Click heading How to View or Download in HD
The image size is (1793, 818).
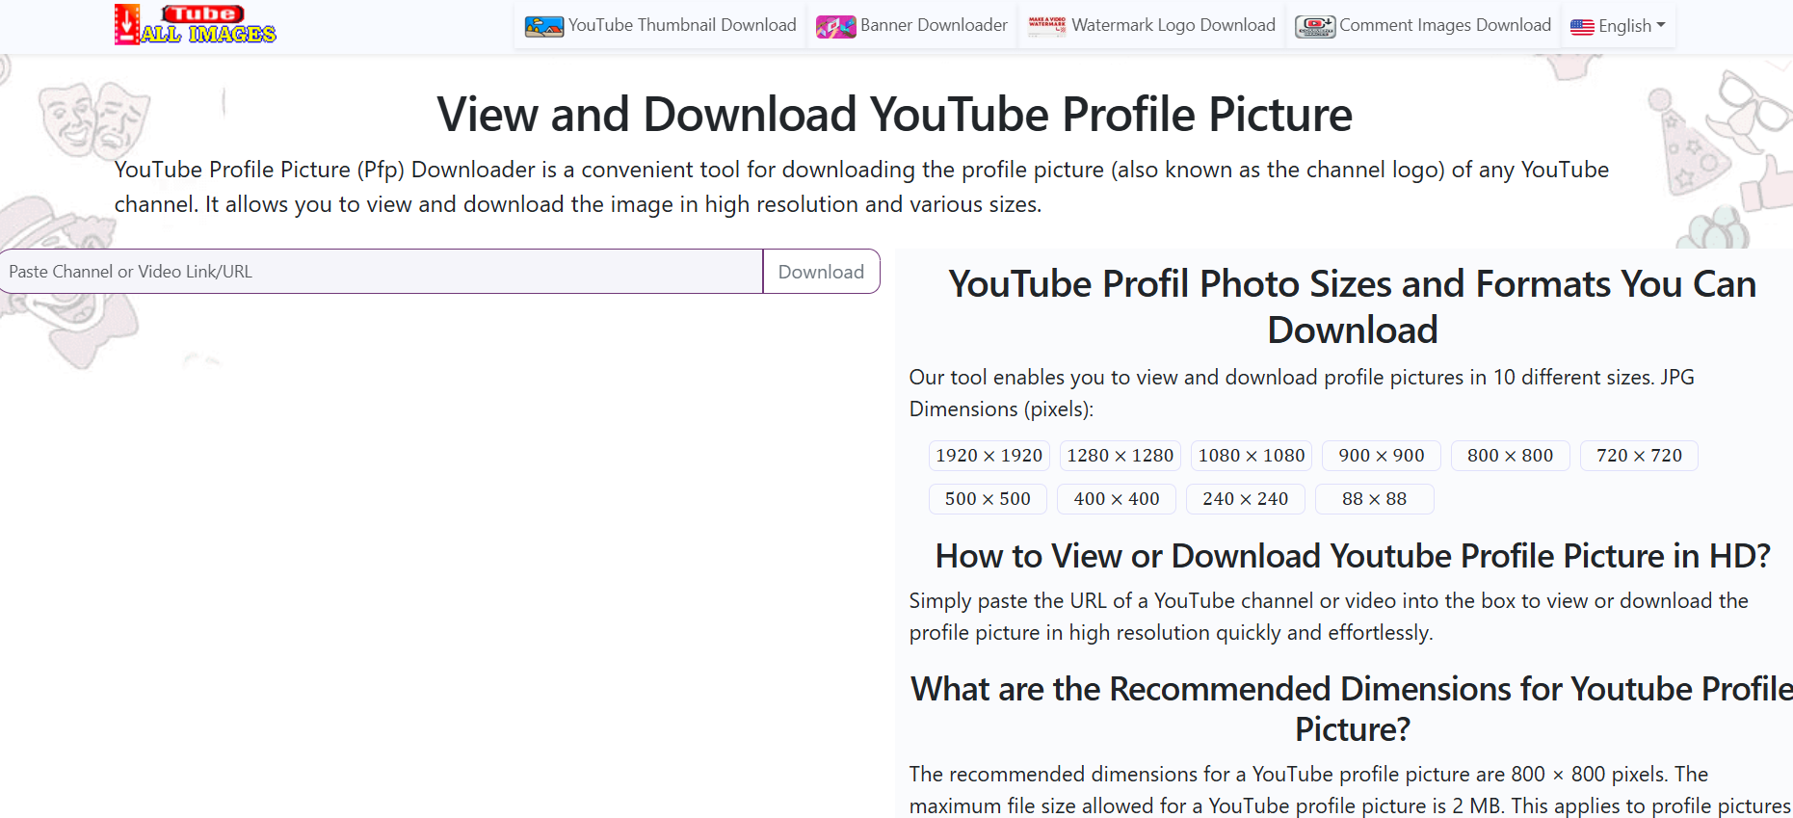coord(1353,556)
